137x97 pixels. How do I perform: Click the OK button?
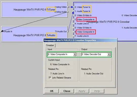click(52, 91)
